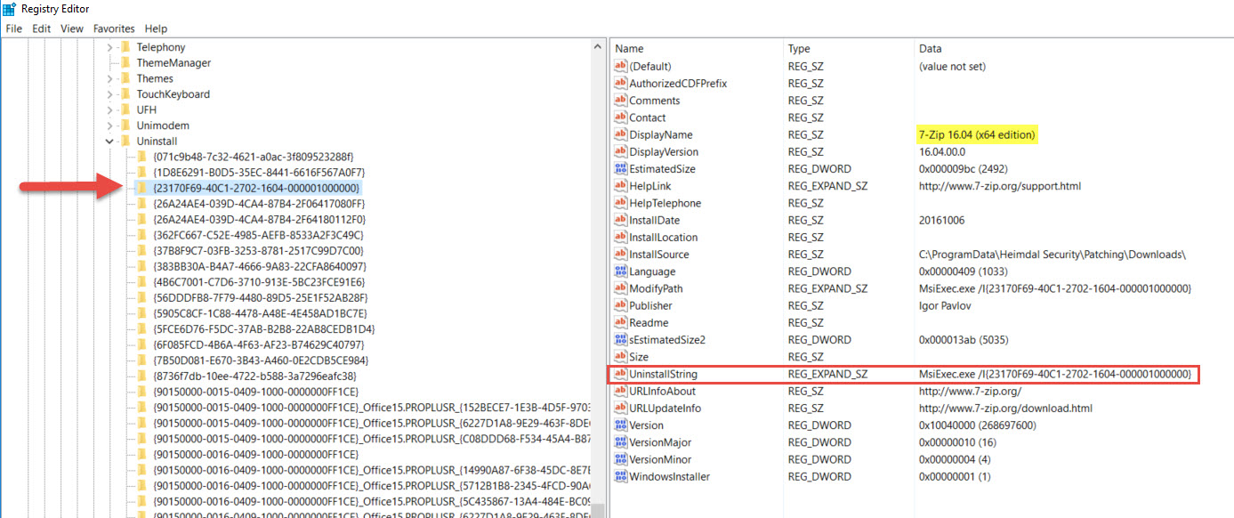Click the InstallSource string value icon
The width and height of the screenshot is (1234, 518).
pyautogui.click(x=621, y=255)
